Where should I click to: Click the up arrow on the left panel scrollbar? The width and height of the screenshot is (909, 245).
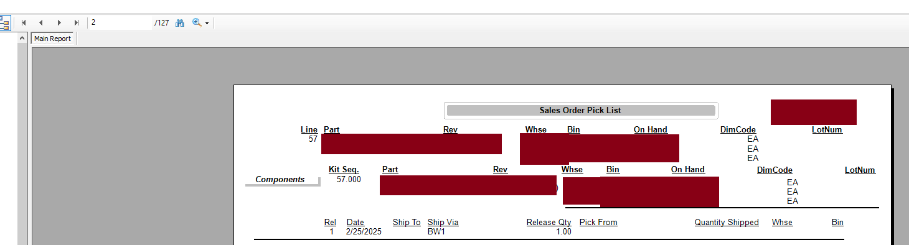tap(22, 39)
